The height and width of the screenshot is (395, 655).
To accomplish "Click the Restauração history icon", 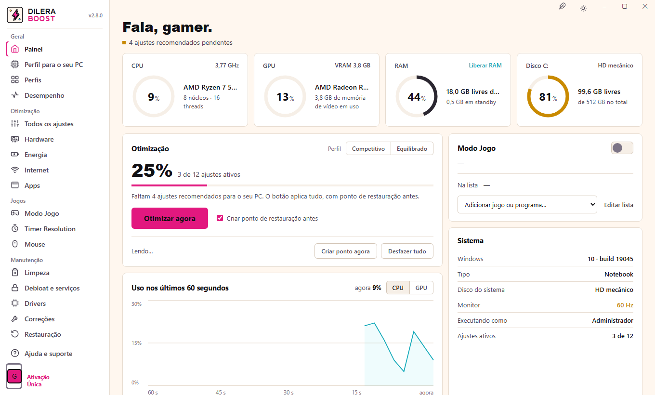I will click(x=15, y=334).
